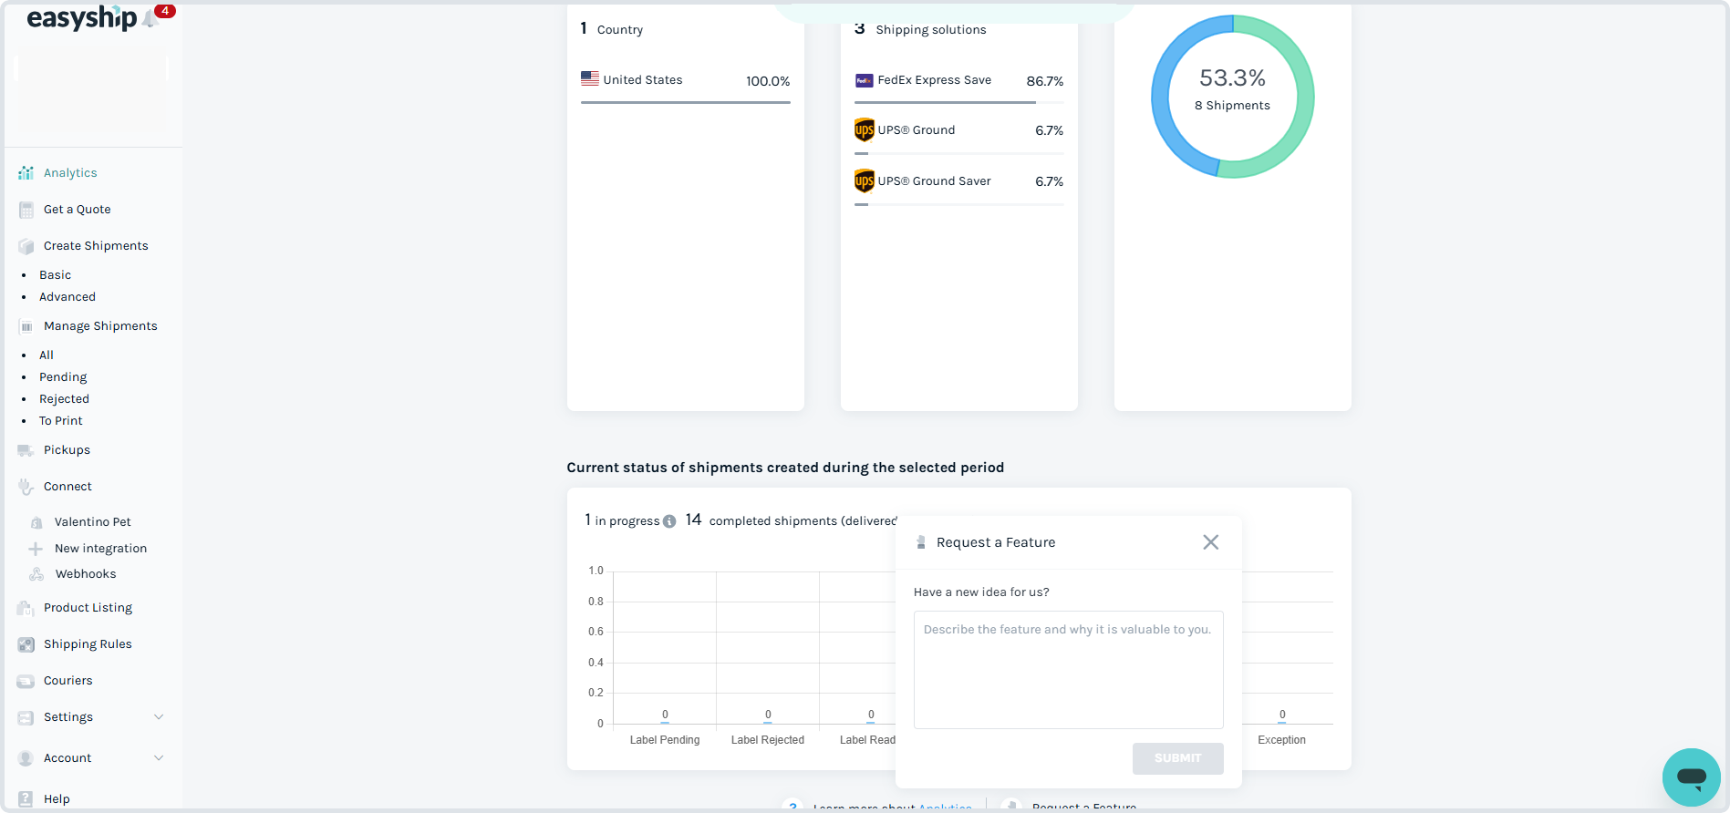Click the Account avatar icon
Image resolution: width=1730 pixels, height=813 pixels.
click(26, 758)
